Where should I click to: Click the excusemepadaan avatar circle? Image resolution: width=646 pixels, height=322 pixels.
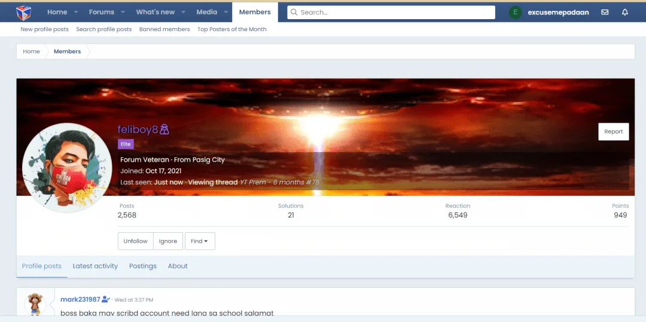click(516, 13)
